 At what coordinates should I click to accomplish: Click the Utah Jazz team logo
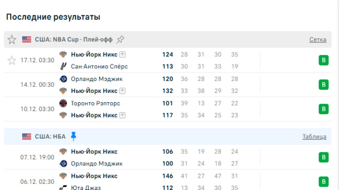tap(63, 187)
